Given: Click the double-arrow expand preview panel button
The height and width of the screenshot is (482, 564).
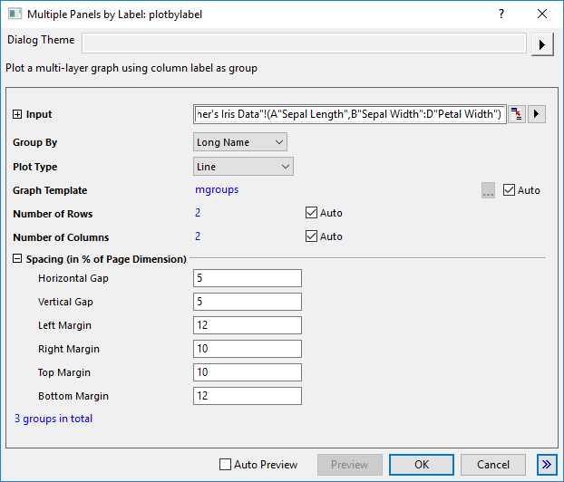Looking at the screenshot, I should pyautogui.click(x=546, y=465).
